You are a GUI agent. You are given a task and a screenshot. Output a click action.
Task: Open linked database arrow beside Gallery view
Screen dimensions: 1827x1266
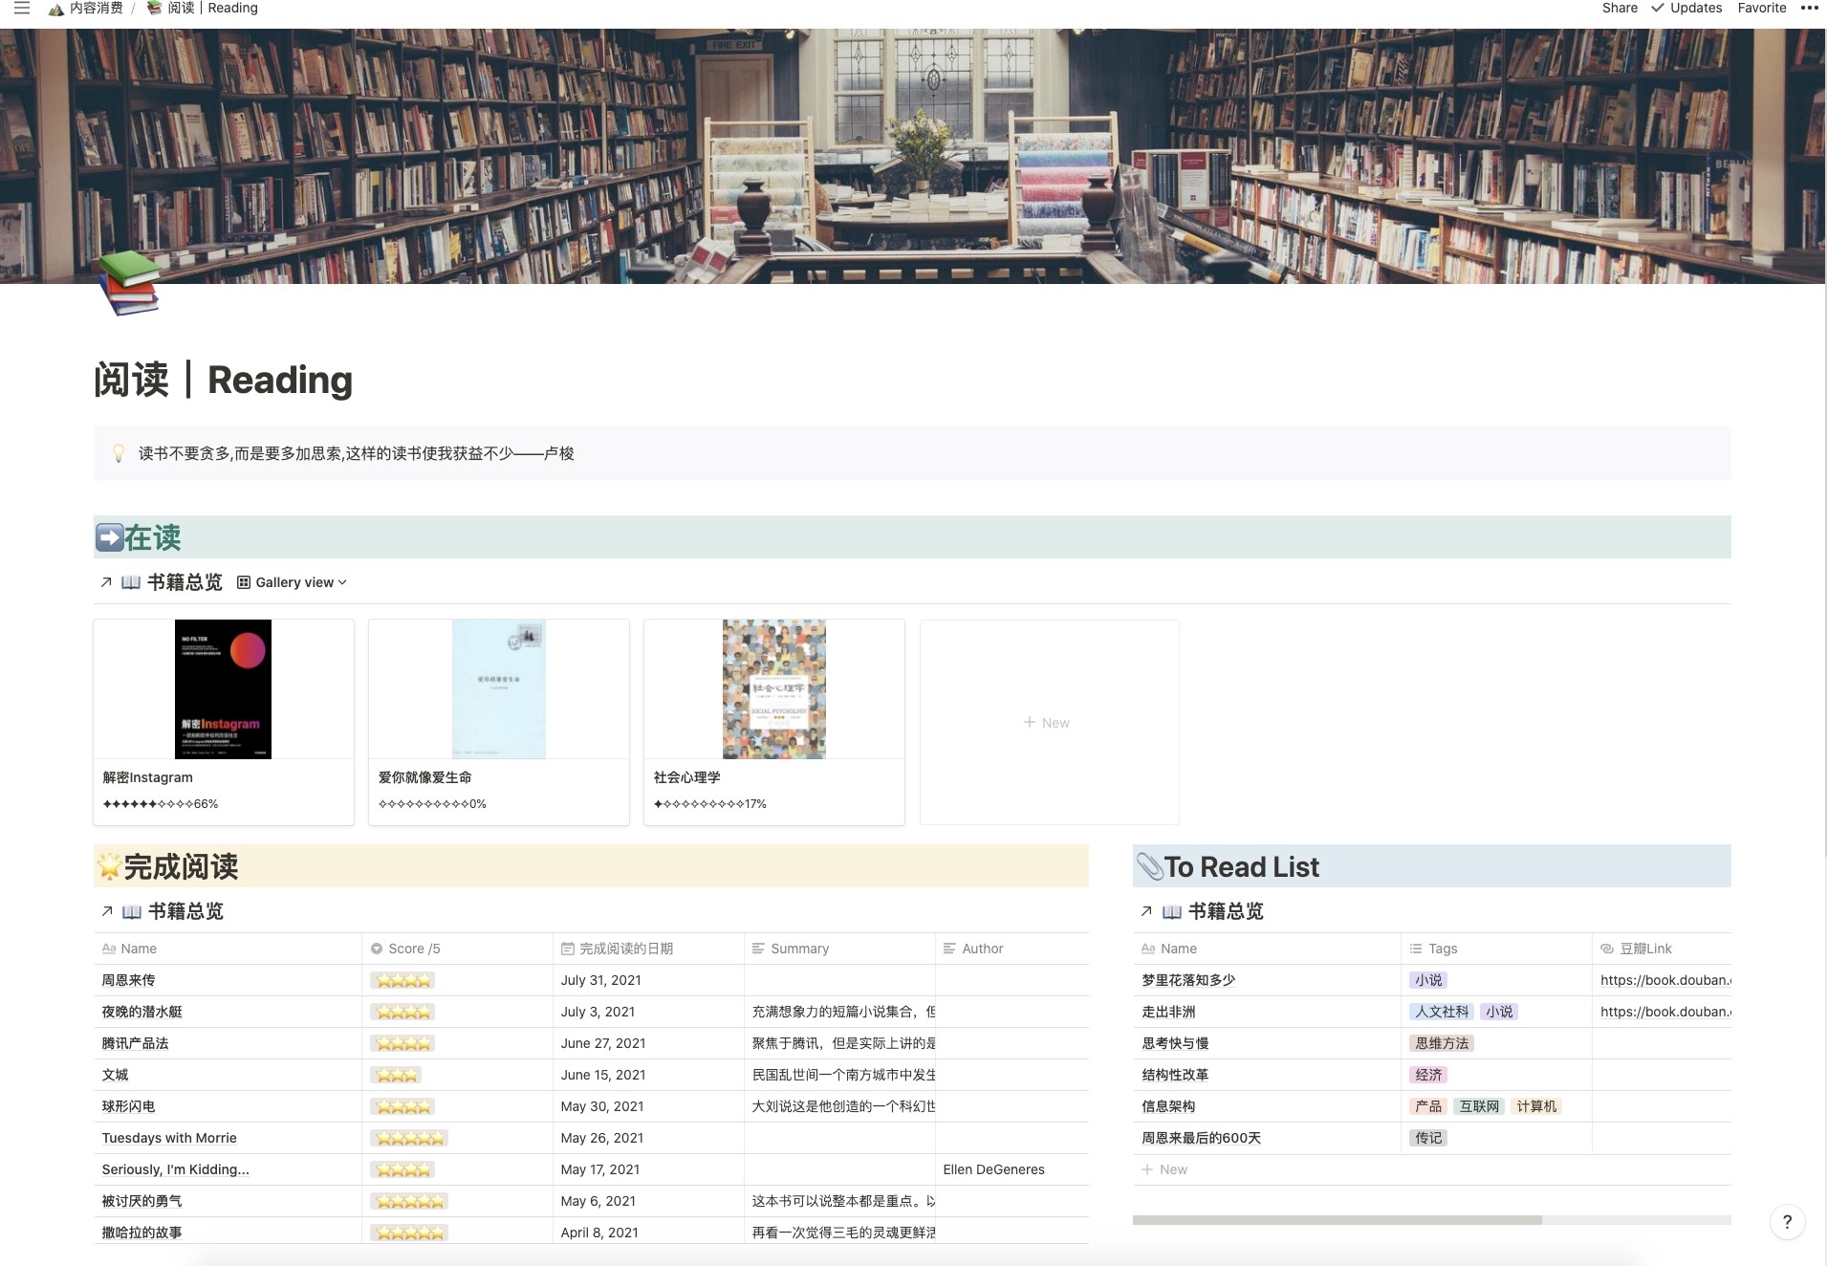pyautogui.click(x=106, y=582)
